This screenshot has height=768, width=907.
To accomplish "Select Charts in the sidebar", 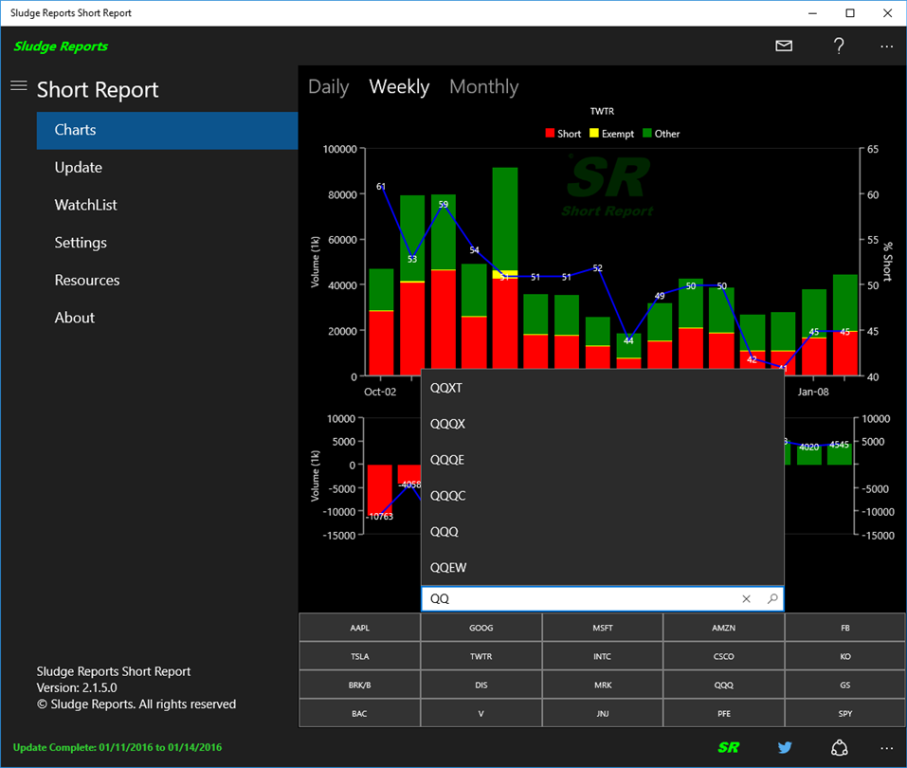I will [x=167, y=130].
